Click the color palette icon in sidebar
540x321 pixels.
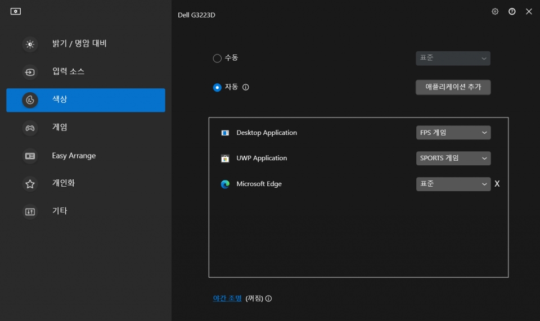tap(30, 100)
